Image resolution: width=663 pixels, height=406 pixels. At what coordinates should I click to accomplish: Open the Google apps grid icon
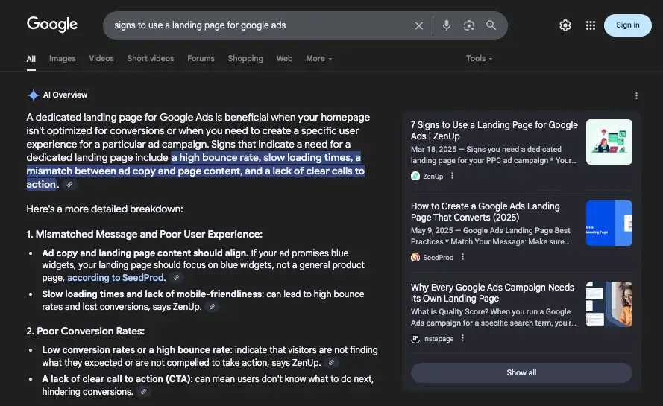click(590, 25)
